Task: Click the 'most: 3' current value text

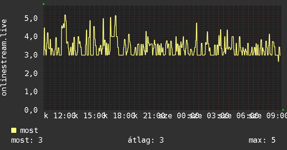Action: [27, 140]
